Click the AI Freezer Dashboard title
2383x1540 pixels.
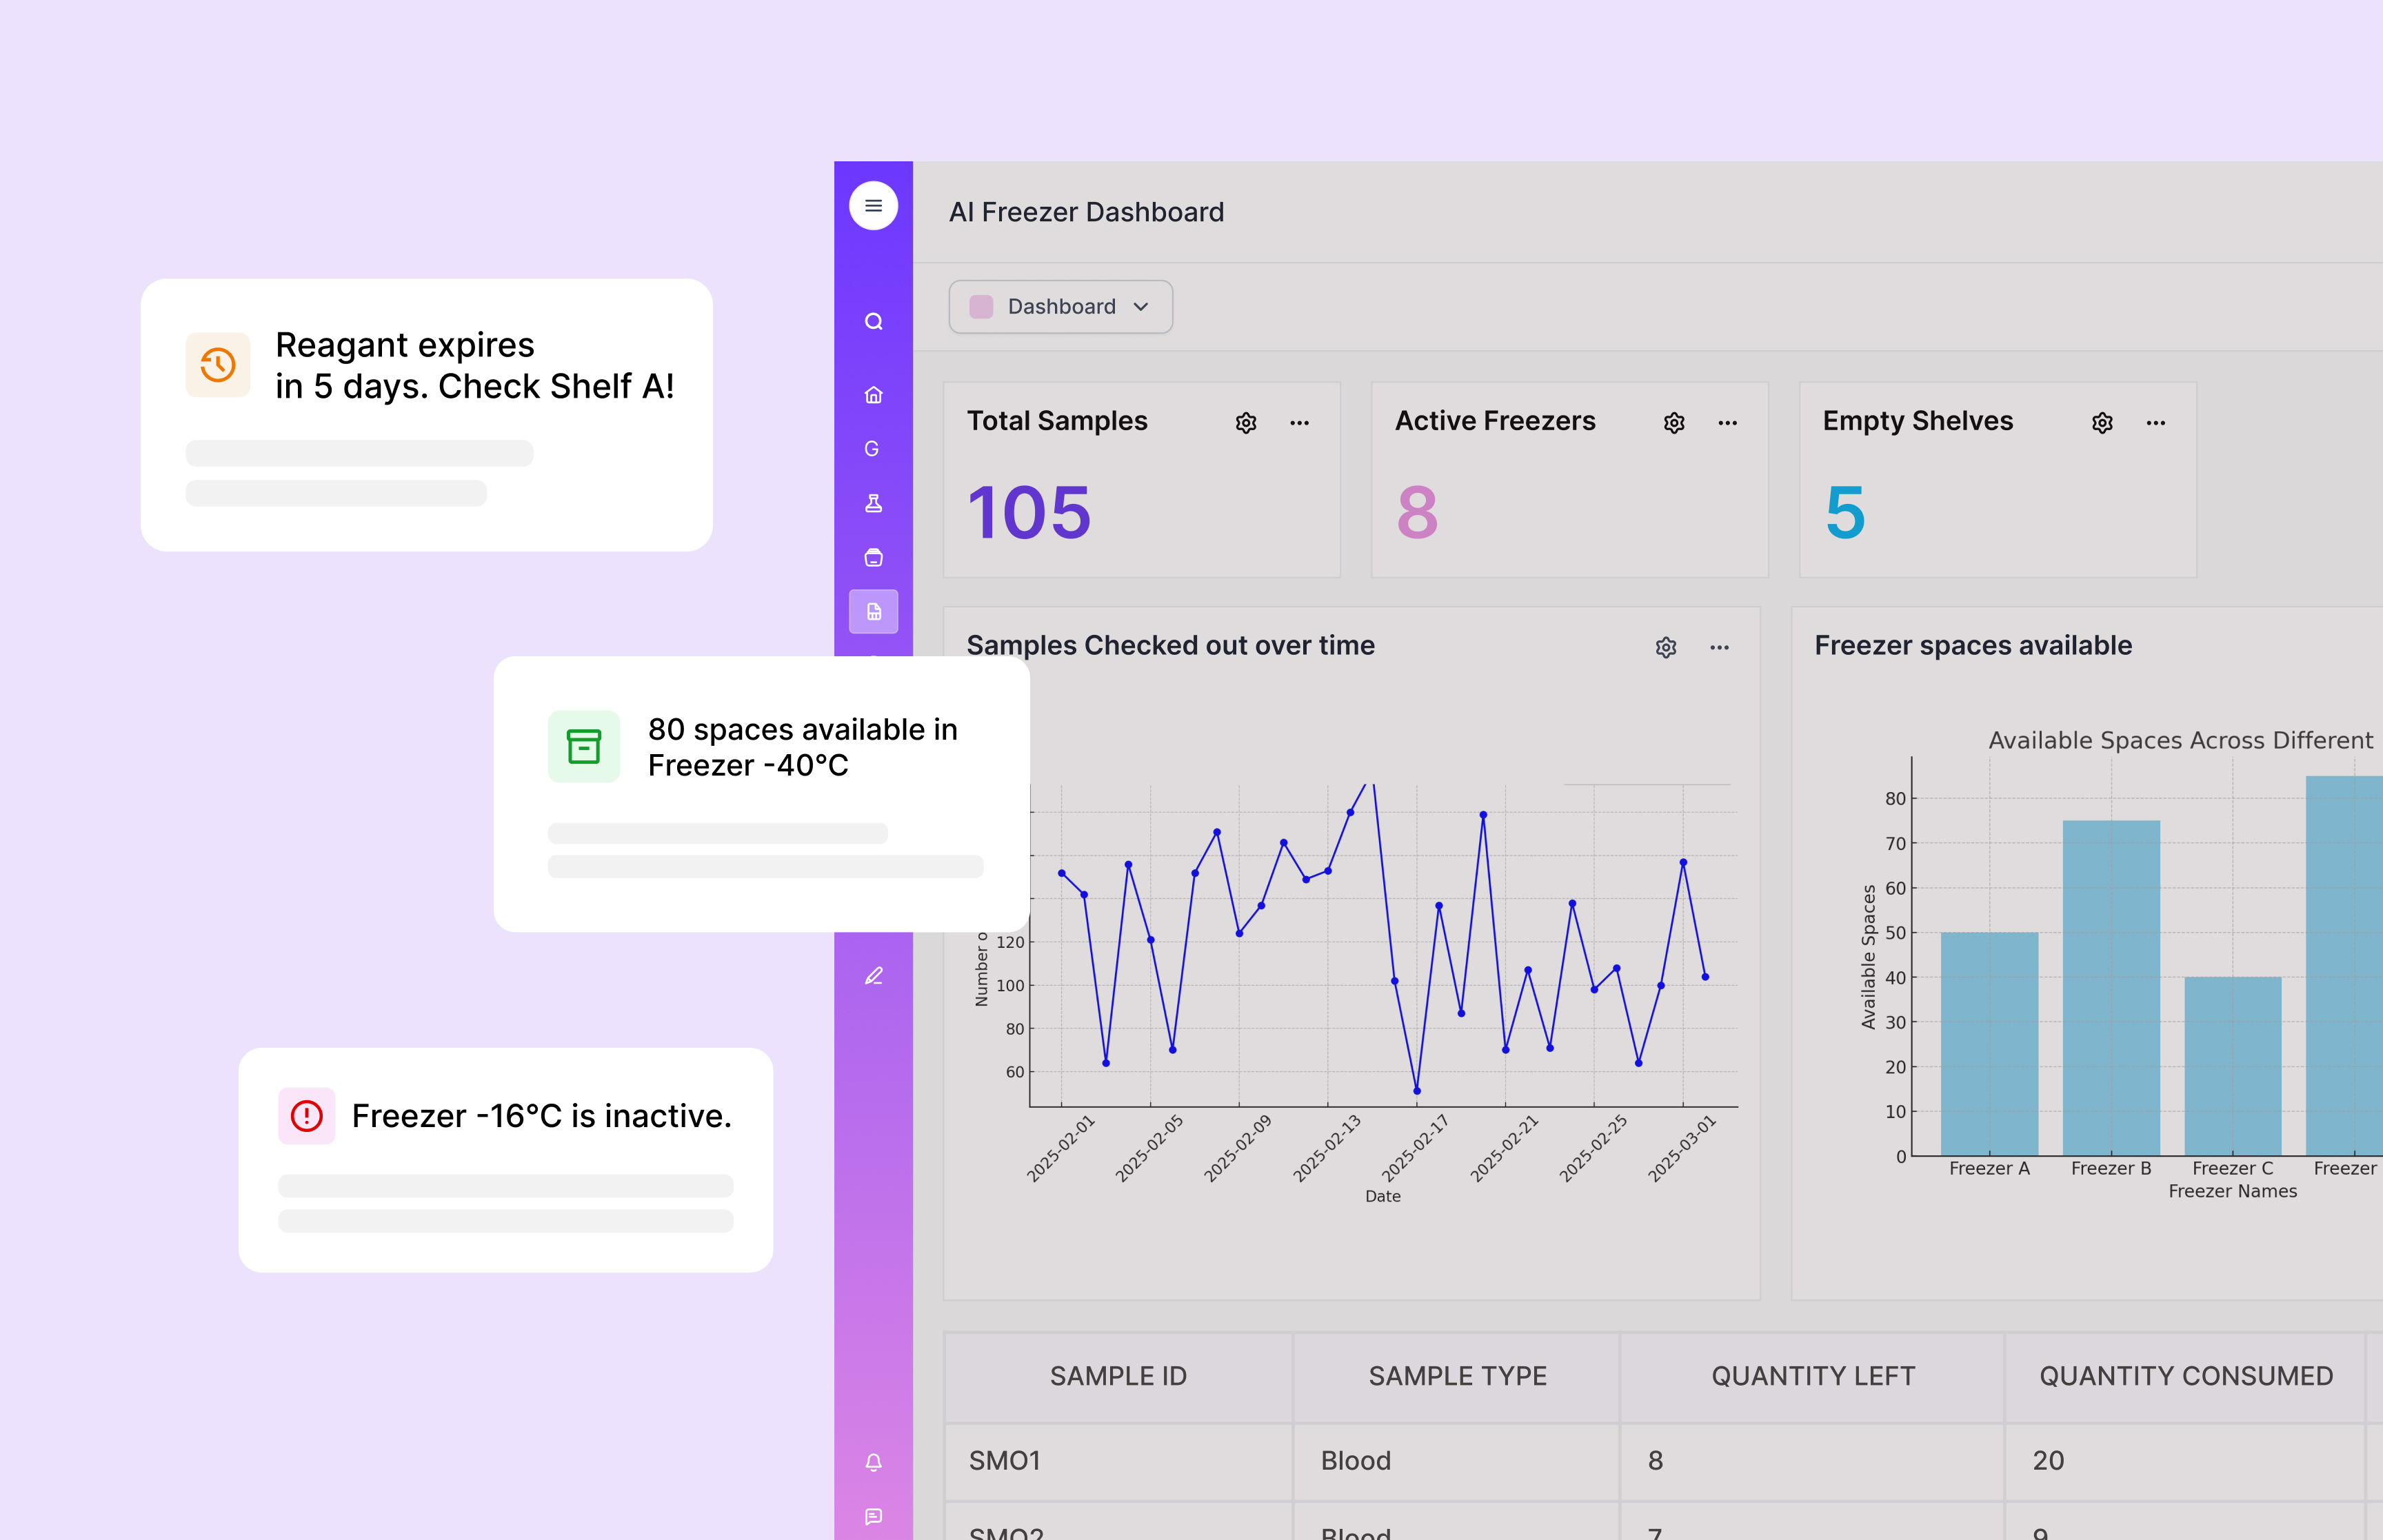1087,212
